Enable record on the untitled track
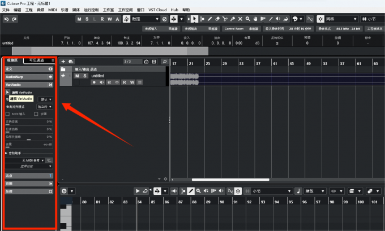This screenshot has height=231, width=385. (94, 82)
